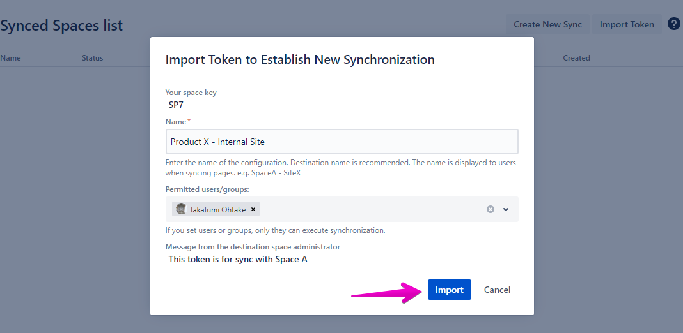
Task: Sort by the Created column header
Action: (x=576, y=58)
